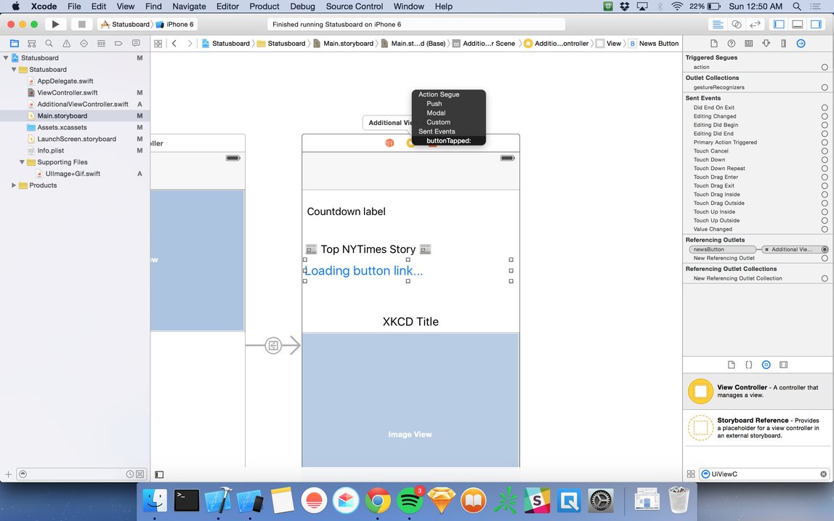Open the Code Snippet library braces icon

coord(748,365)
